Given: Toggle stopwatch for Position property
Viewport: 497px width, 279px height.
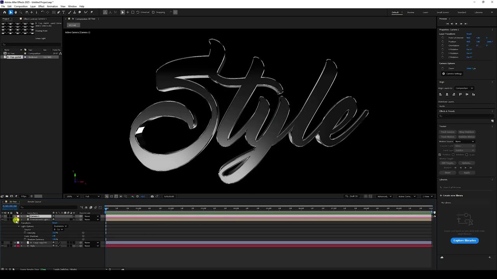Looking at the screenshot, I should coord(443,41).
